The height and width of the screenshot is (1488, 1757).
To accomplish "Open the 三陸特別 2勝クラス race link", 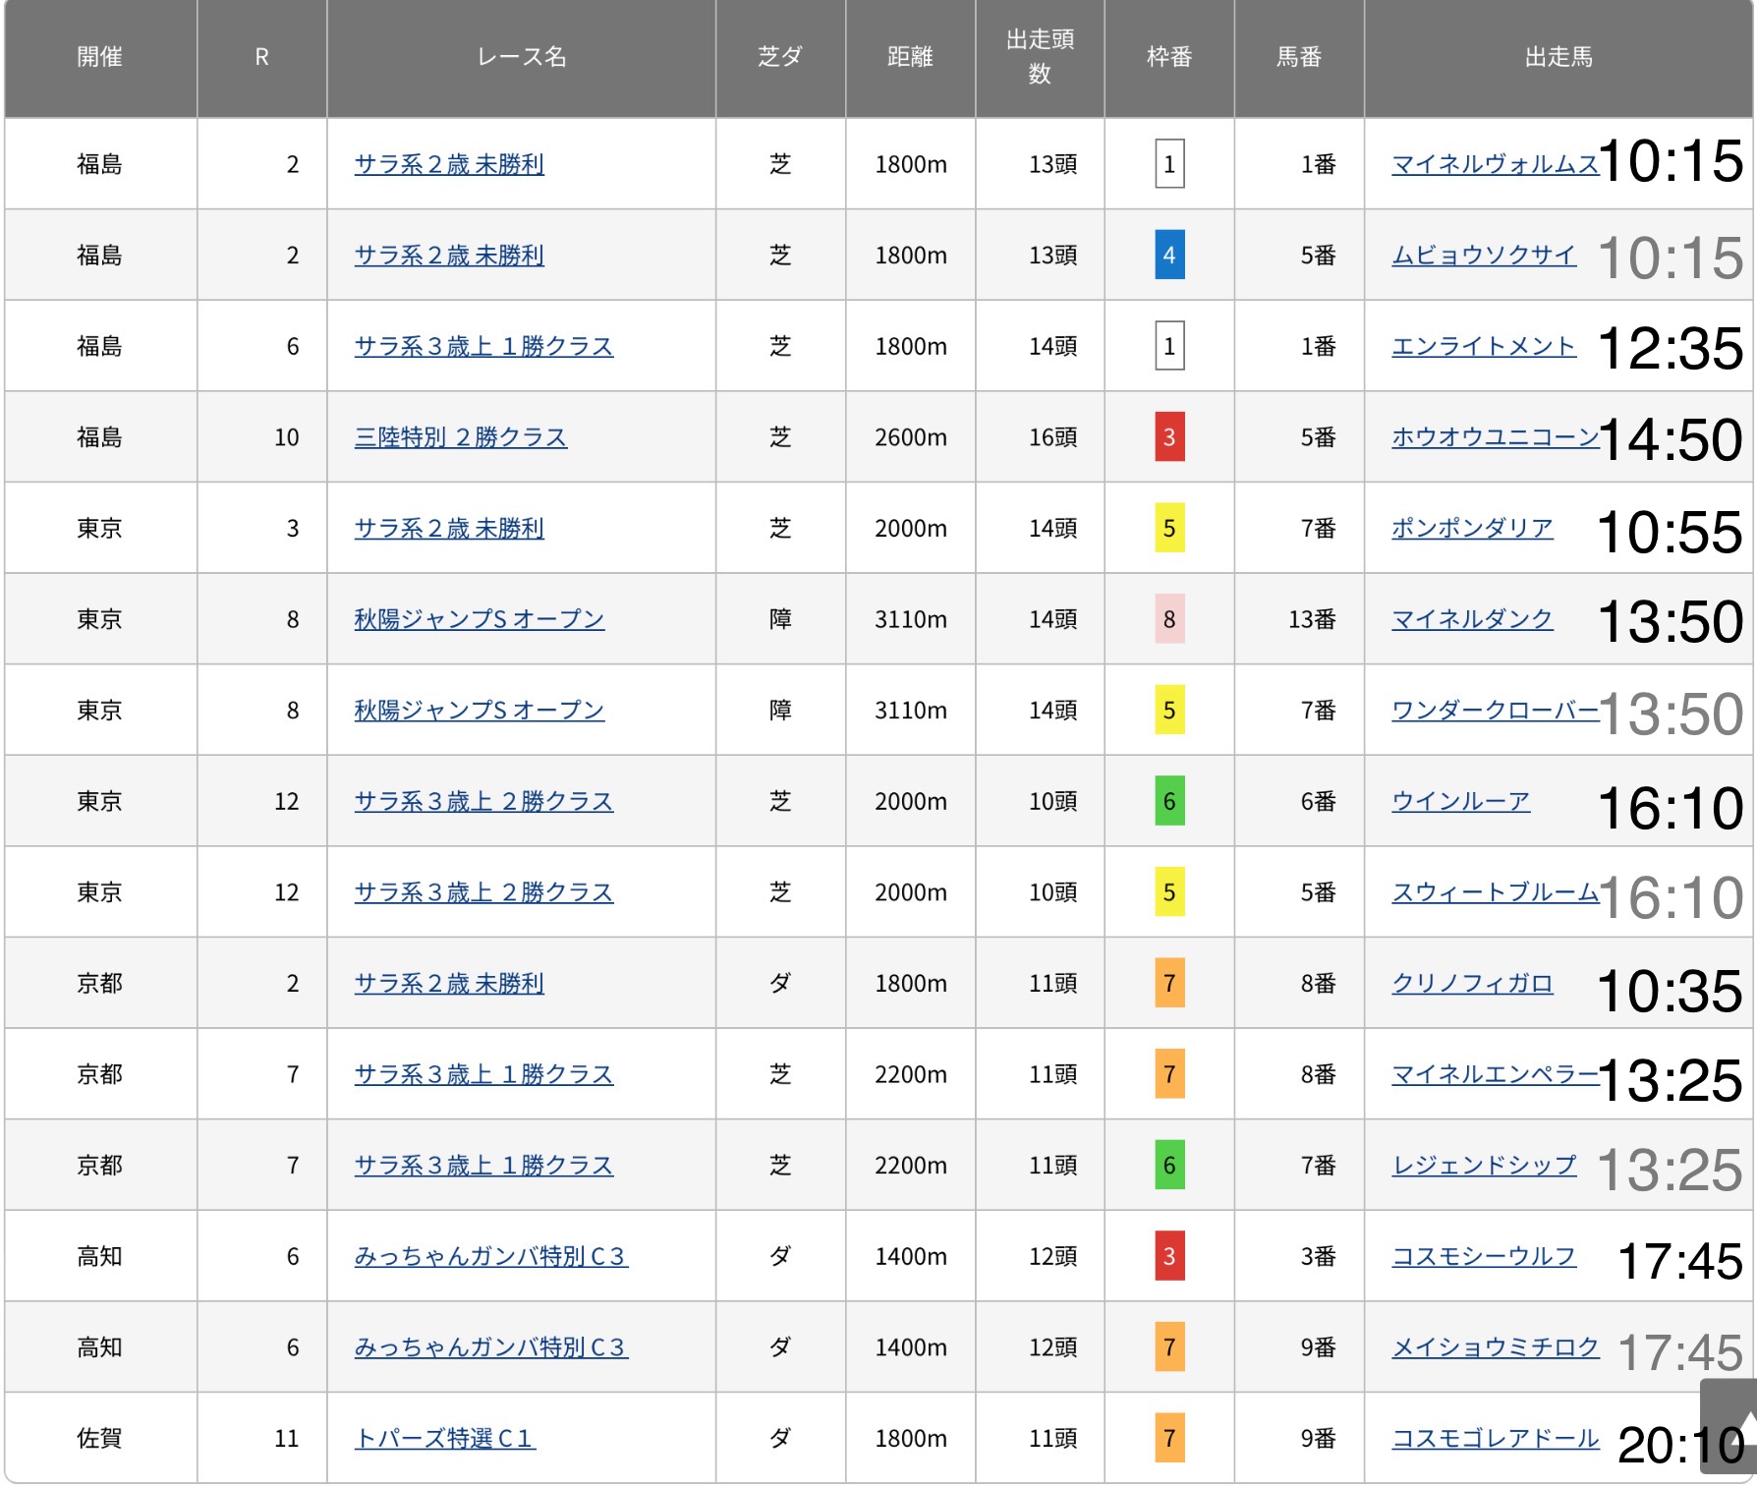I will [460, 437].
